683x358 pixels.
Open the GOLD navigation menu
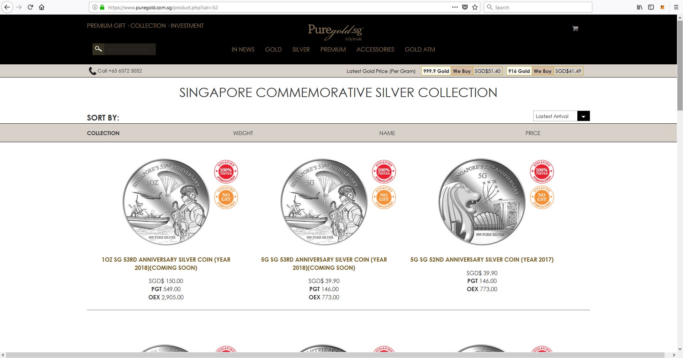pyautogui.click(x=273, y=49)
